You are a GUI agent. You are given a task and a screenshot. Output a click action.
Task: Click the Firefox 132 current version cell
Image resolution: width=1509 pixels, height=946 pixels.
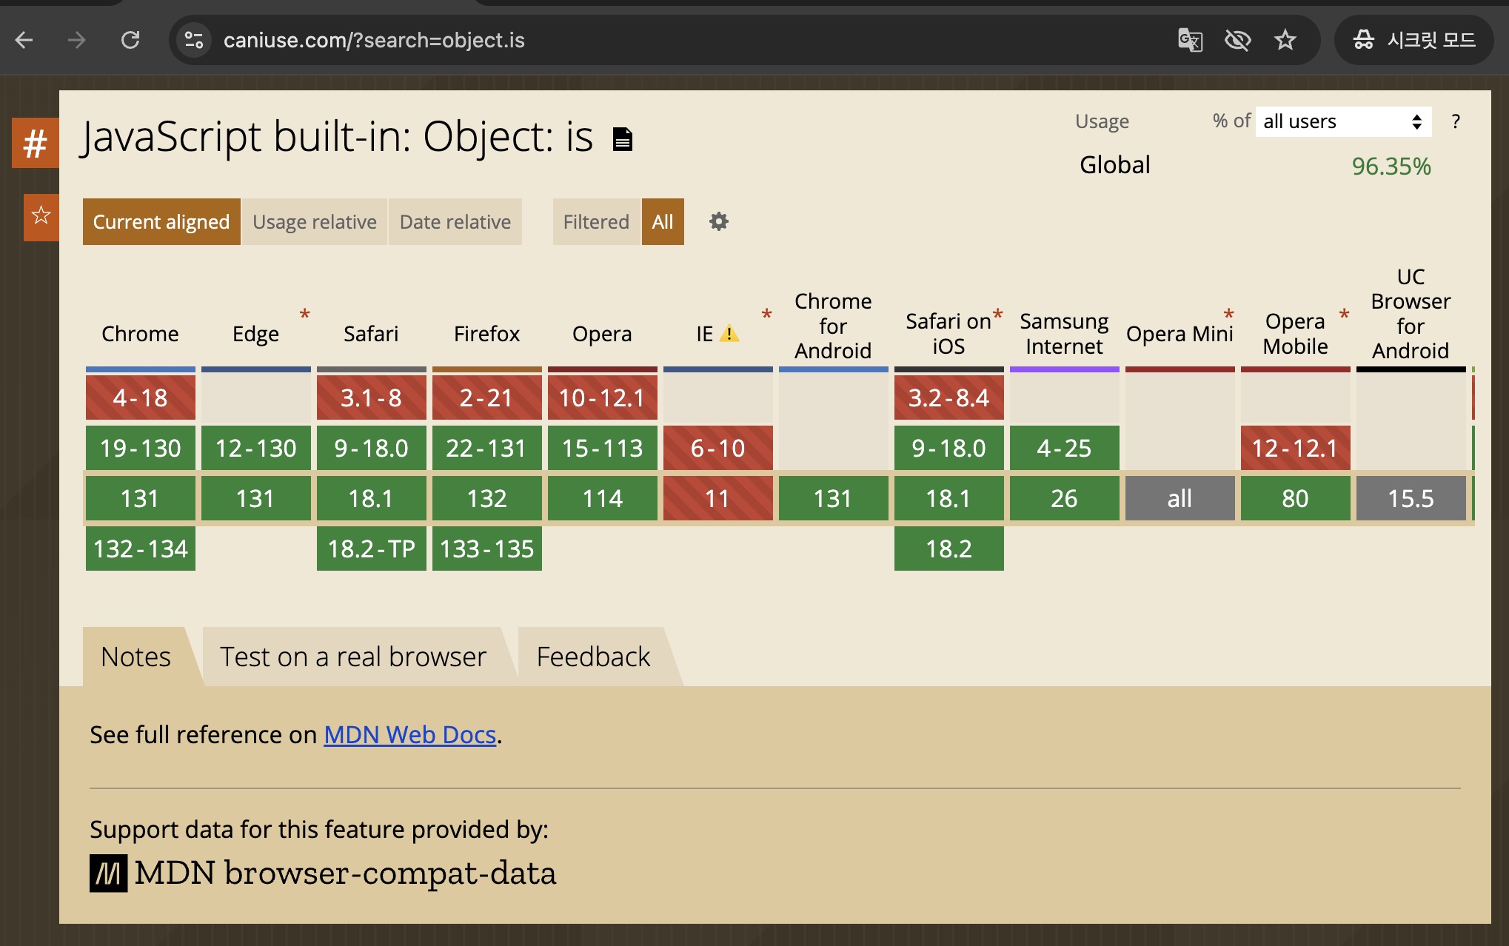tap(486, 498)
